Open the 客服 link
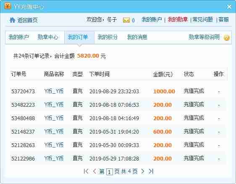This screenshot has width=236, height=184. [223, 20]
